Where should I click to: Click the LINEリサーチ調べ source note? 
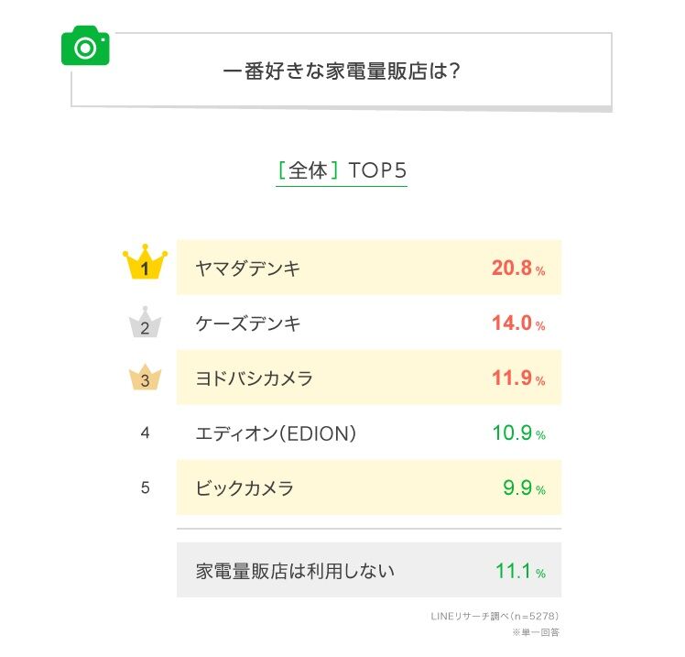495,616
